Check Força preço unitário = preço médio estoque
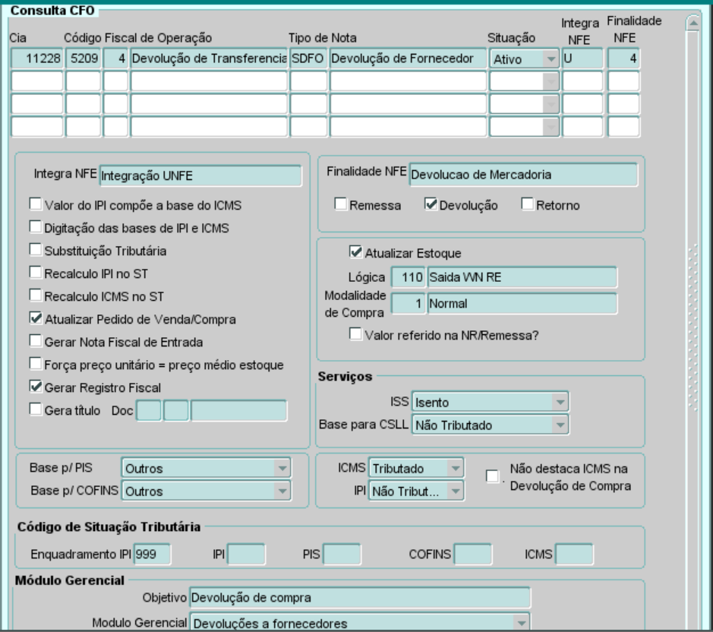713x632 pixels. (36, 364)
